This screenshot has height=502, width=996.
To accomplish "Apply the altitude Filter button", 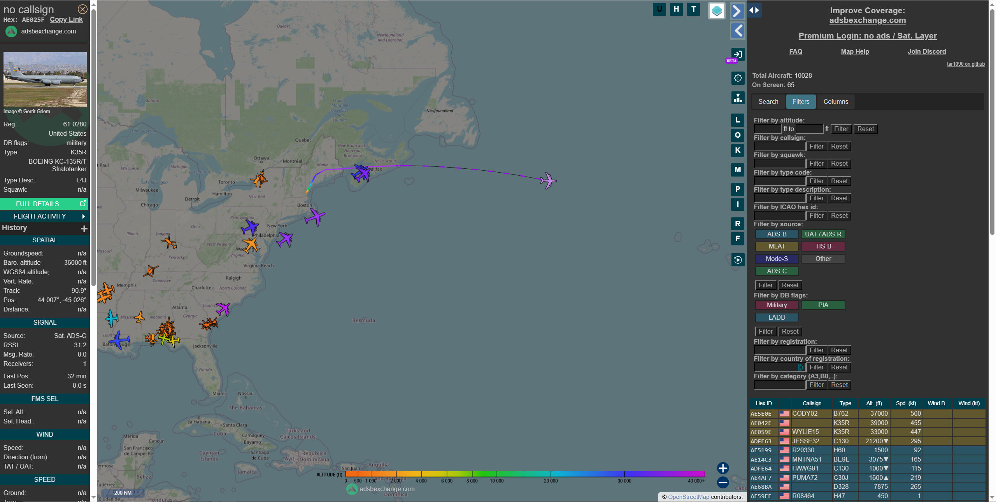I will click(x=841, y=129).
